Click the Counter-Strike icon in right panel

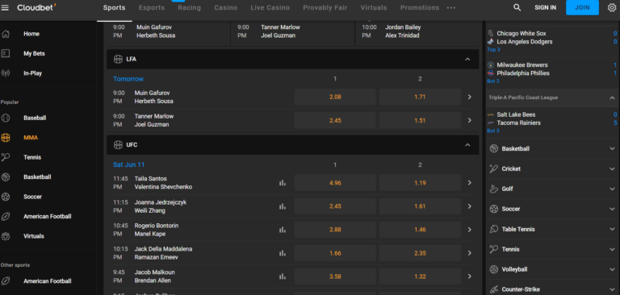coord(494,289)
